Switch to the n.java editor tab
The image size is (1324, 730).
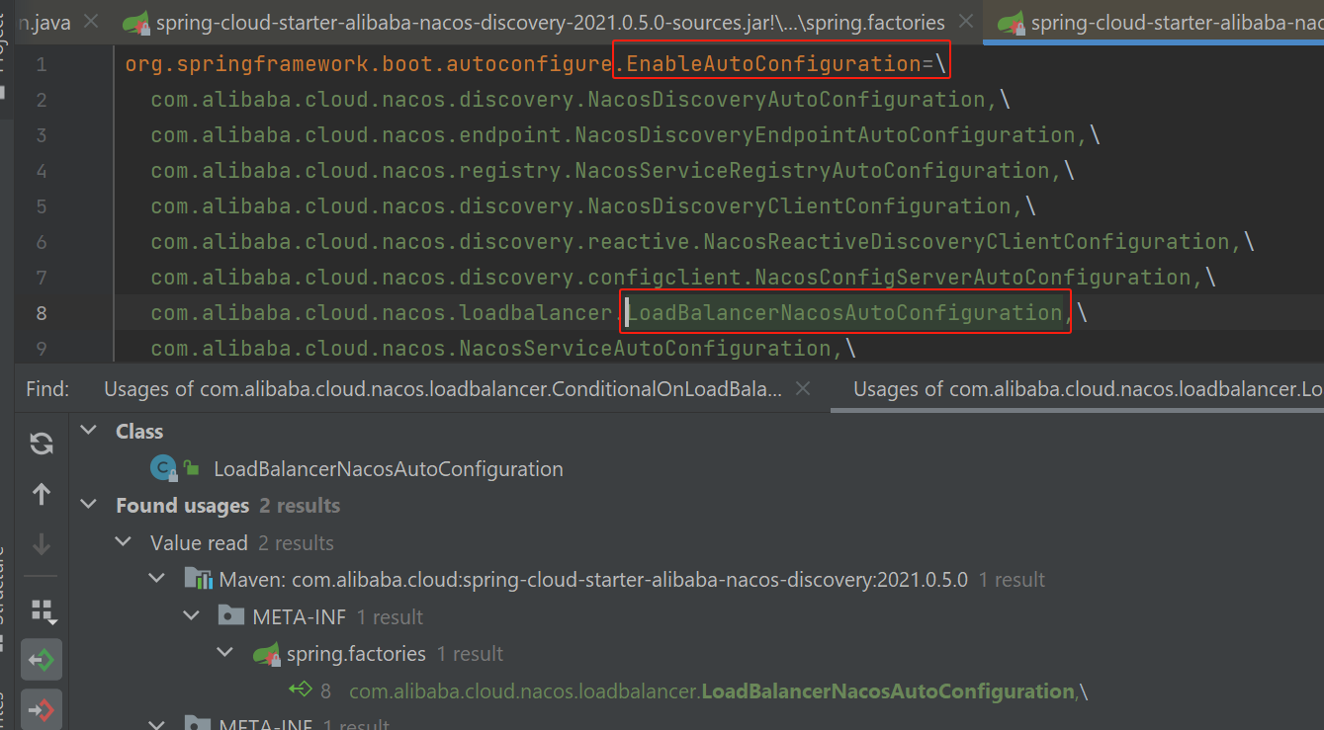coord(46,22)
